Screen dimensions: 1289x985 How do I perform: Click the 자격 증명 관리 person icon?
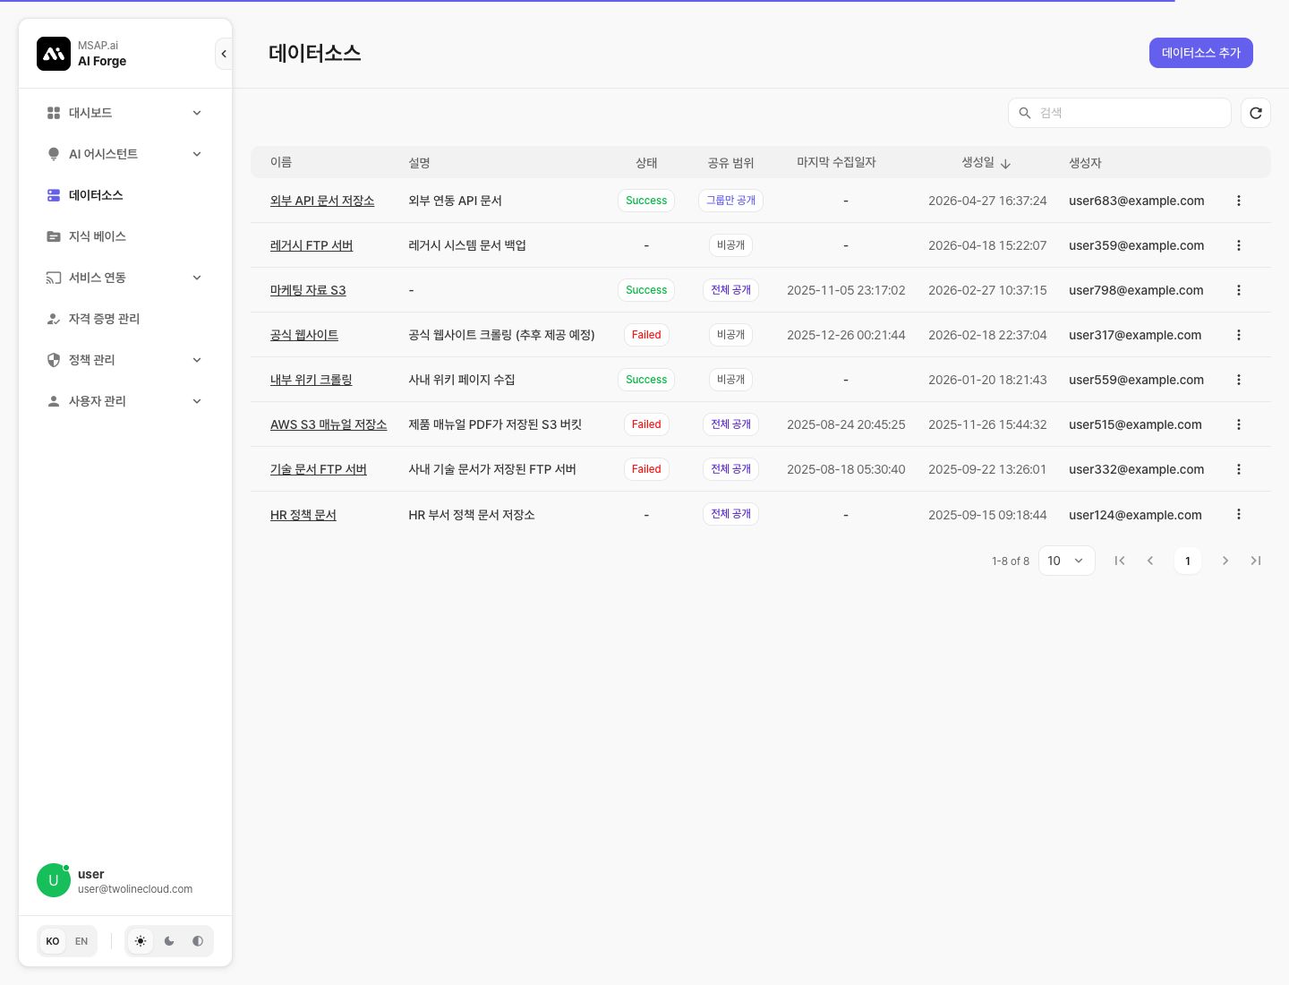coord(54,319)
